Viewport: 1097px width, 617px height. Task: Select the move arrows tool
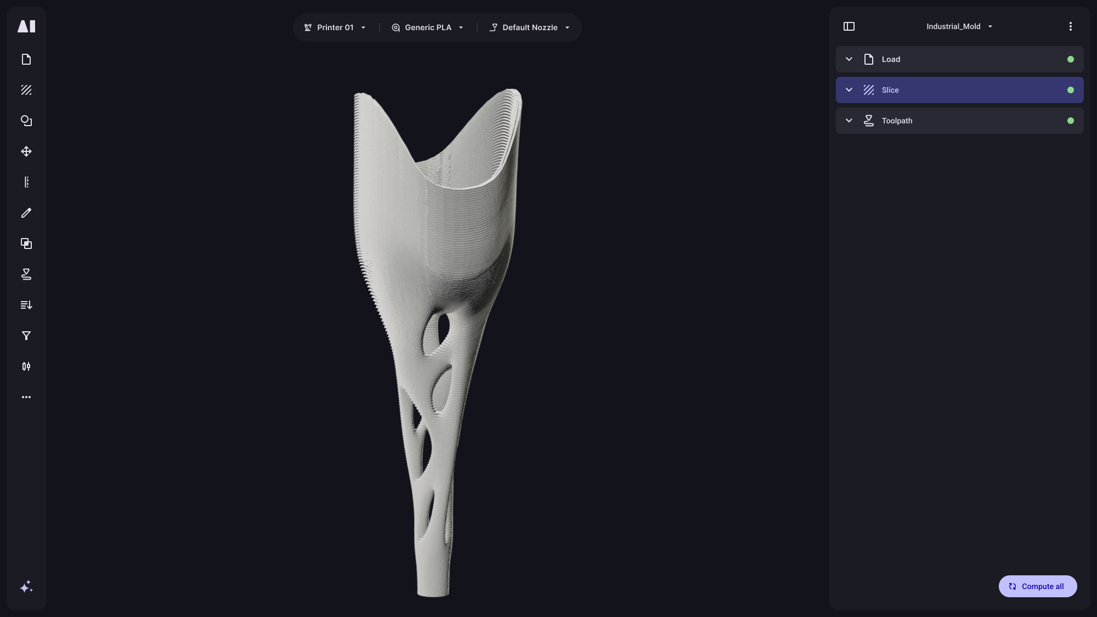[26, 151]
